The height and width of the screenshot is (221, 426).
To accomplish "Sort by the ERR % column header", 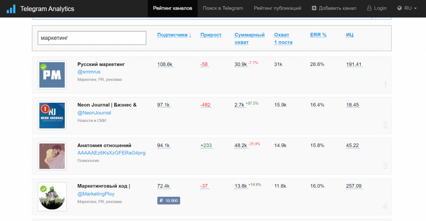I will pos(319,35).
